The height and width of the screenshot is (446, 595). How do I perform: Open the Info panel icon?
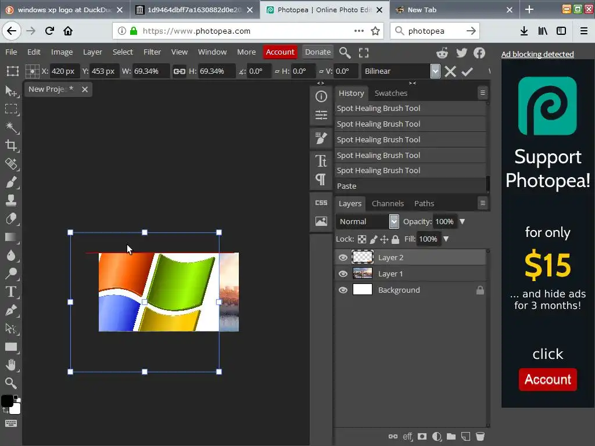pos(321,97)
